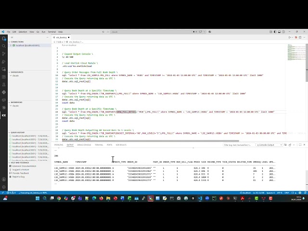Open the q Console Output channel dropdown

coord(269,145)
